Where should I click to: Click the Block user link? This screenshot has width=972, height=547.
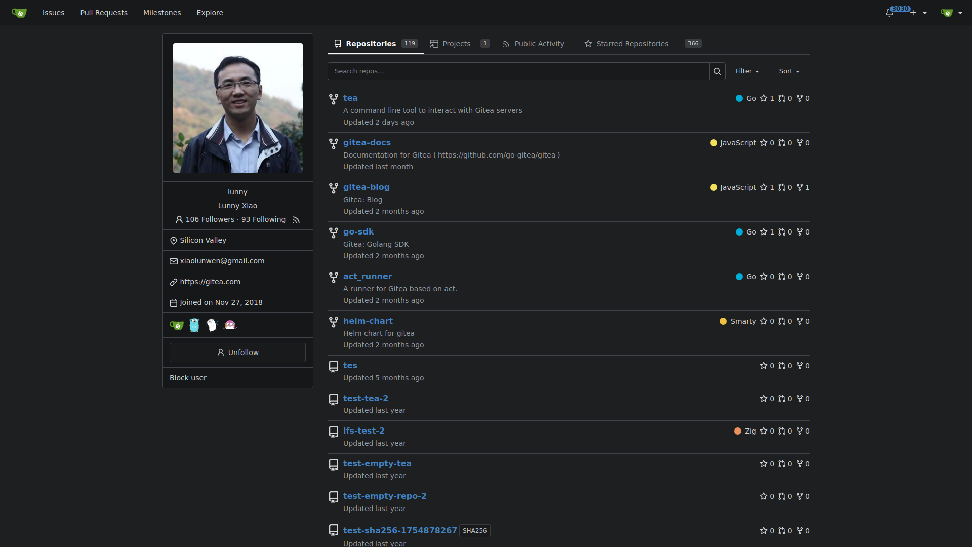[x=188, y=378]
